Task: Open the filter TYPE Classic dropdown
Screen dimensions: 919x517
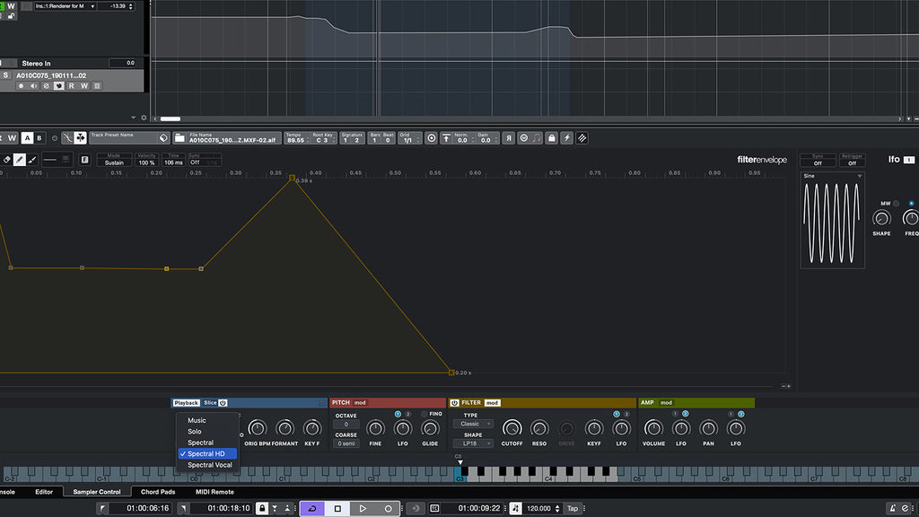Action: click(x=472, y=424)
